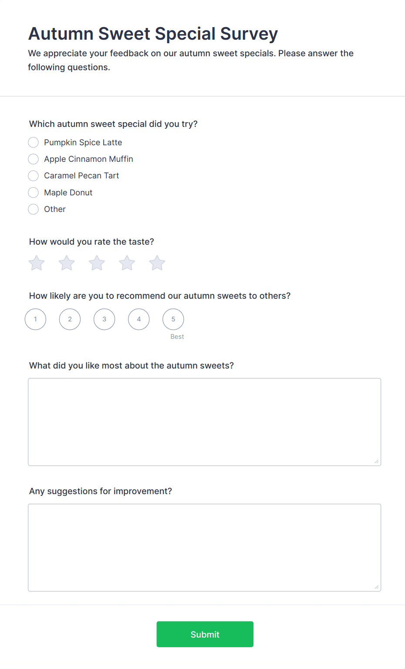The width and height of the screenshot is (405, 669).
Task: Choose recommendation score 5 (Best)
Action: (x=173, y=319)
